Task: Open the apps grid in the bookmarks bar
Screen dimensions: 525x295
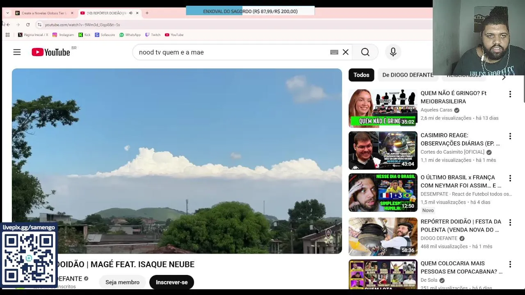Action: pos(7,35)
